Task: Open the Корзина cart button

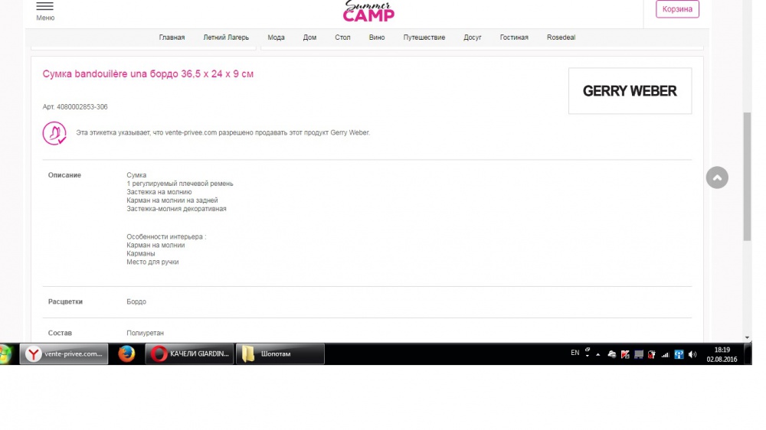Action: click(677, 8)
